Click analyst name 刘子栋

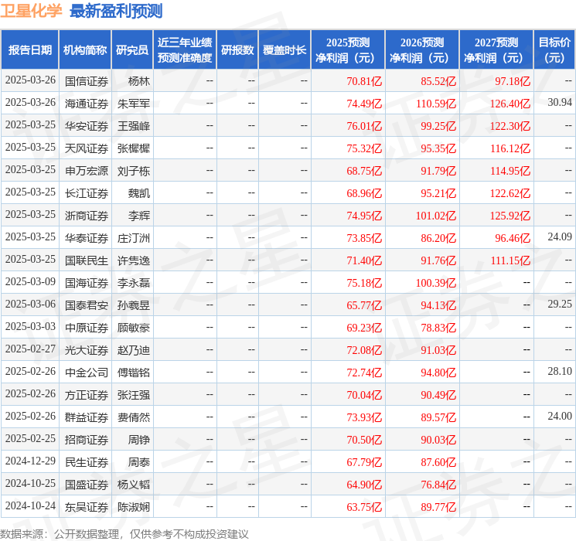[134, 171]
